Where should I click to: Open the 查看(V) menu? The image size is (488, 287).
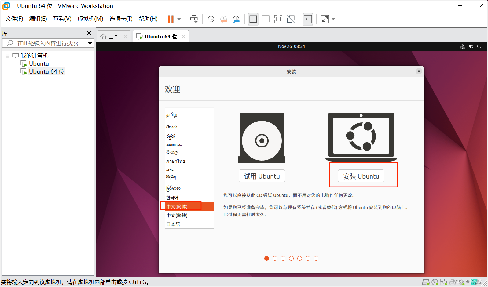[x=62, y=19]
